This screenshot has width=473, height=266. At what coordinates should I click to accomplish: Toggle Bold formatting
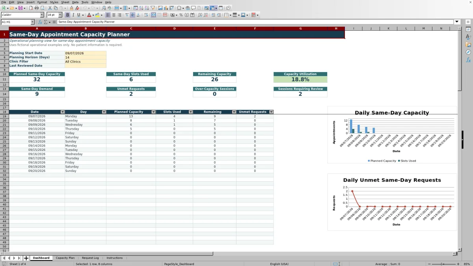click(67, 15)
